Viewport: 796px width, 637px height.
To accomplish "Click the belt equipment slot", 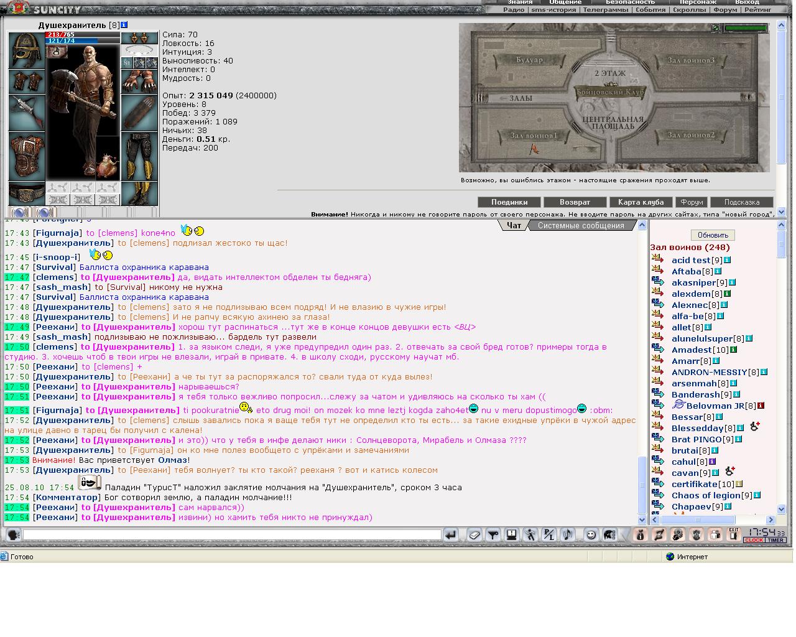I will (x=26, y=192).
